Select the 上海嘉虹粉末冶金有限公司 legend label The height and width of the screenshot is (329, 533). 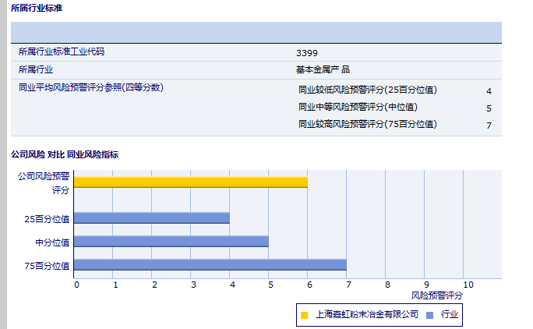(x=366, y=315)
